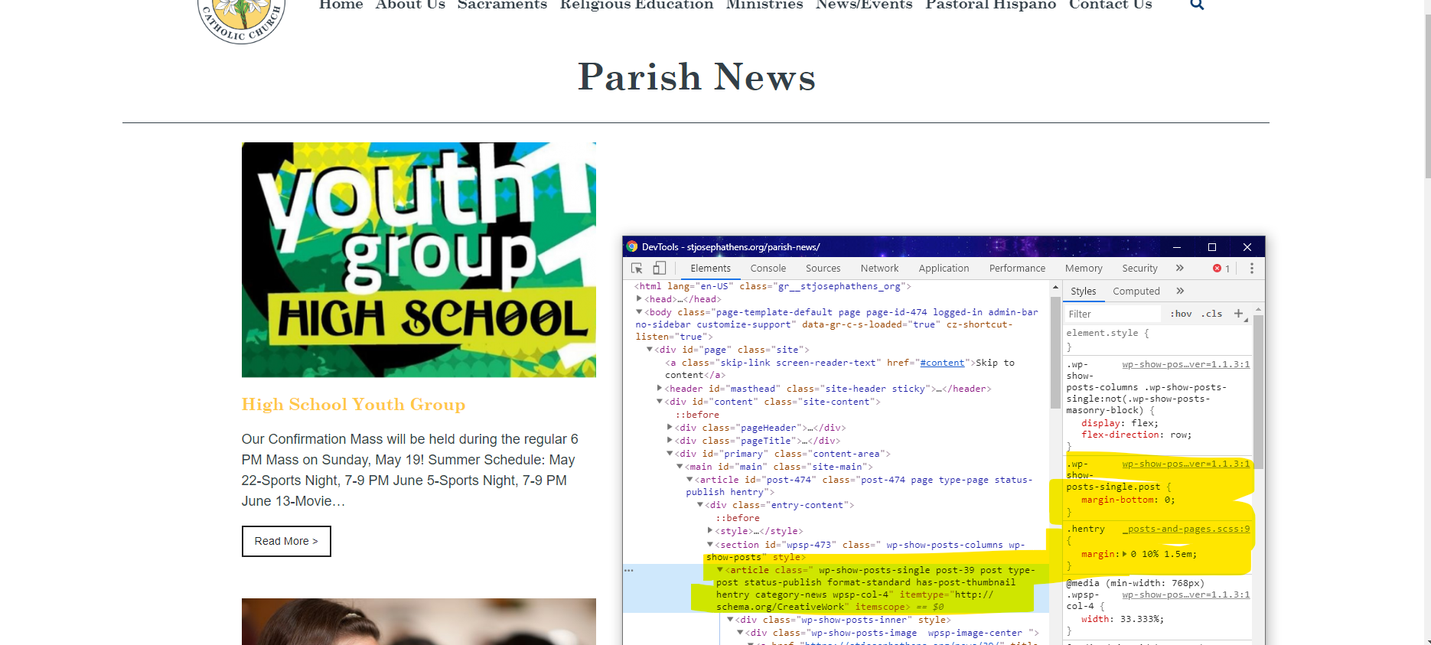Activate the inspect element picker icon
Image resolution: width=1431 pixels, height=645 pixels.
[637, 269]
